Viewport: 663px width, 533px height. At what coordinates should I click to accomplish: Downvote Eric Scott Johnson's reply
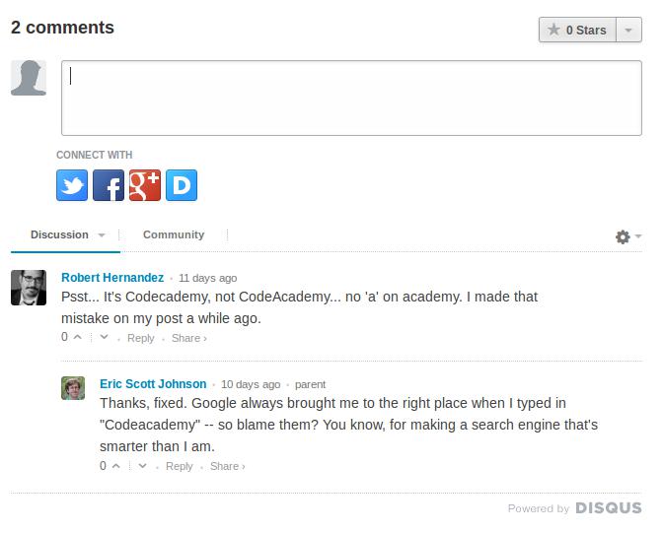(142, 465)
